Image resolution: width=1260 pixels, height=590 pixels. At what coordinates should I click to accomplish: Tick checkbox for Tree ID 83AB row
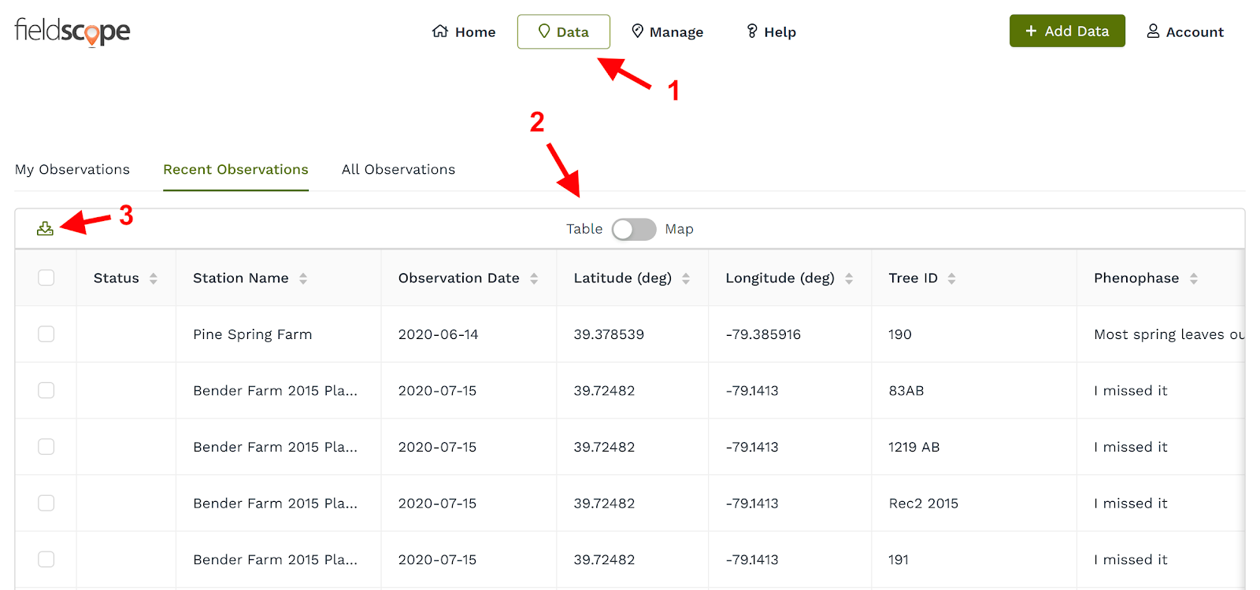click(46, 390)
